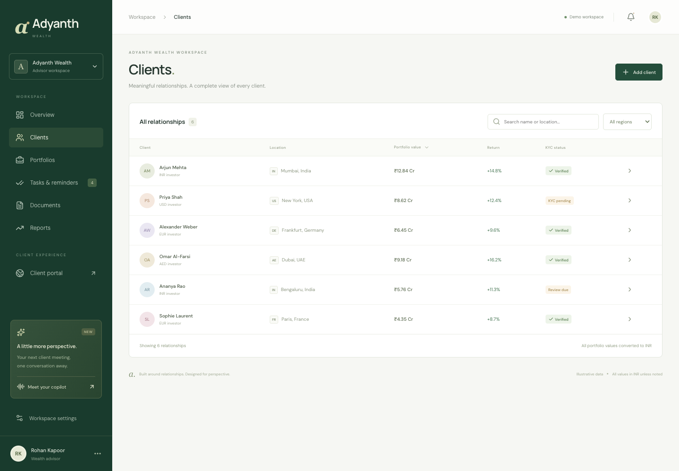Open Workspace settings
The image size is (679, 471).
click(x=56, y=418)
